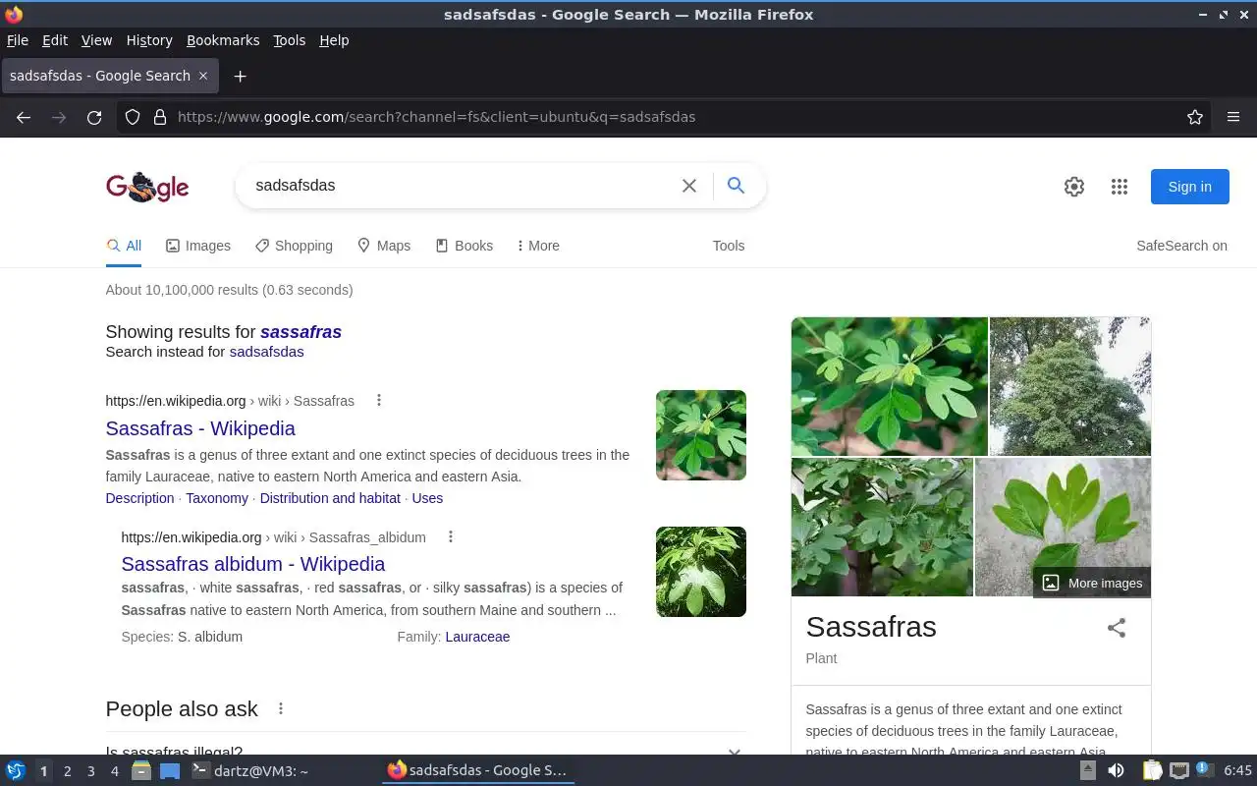The width and height of the screenshot is (1257, 786).
Task: Open options for Sassafras albidum result
Action: (451, 536)
